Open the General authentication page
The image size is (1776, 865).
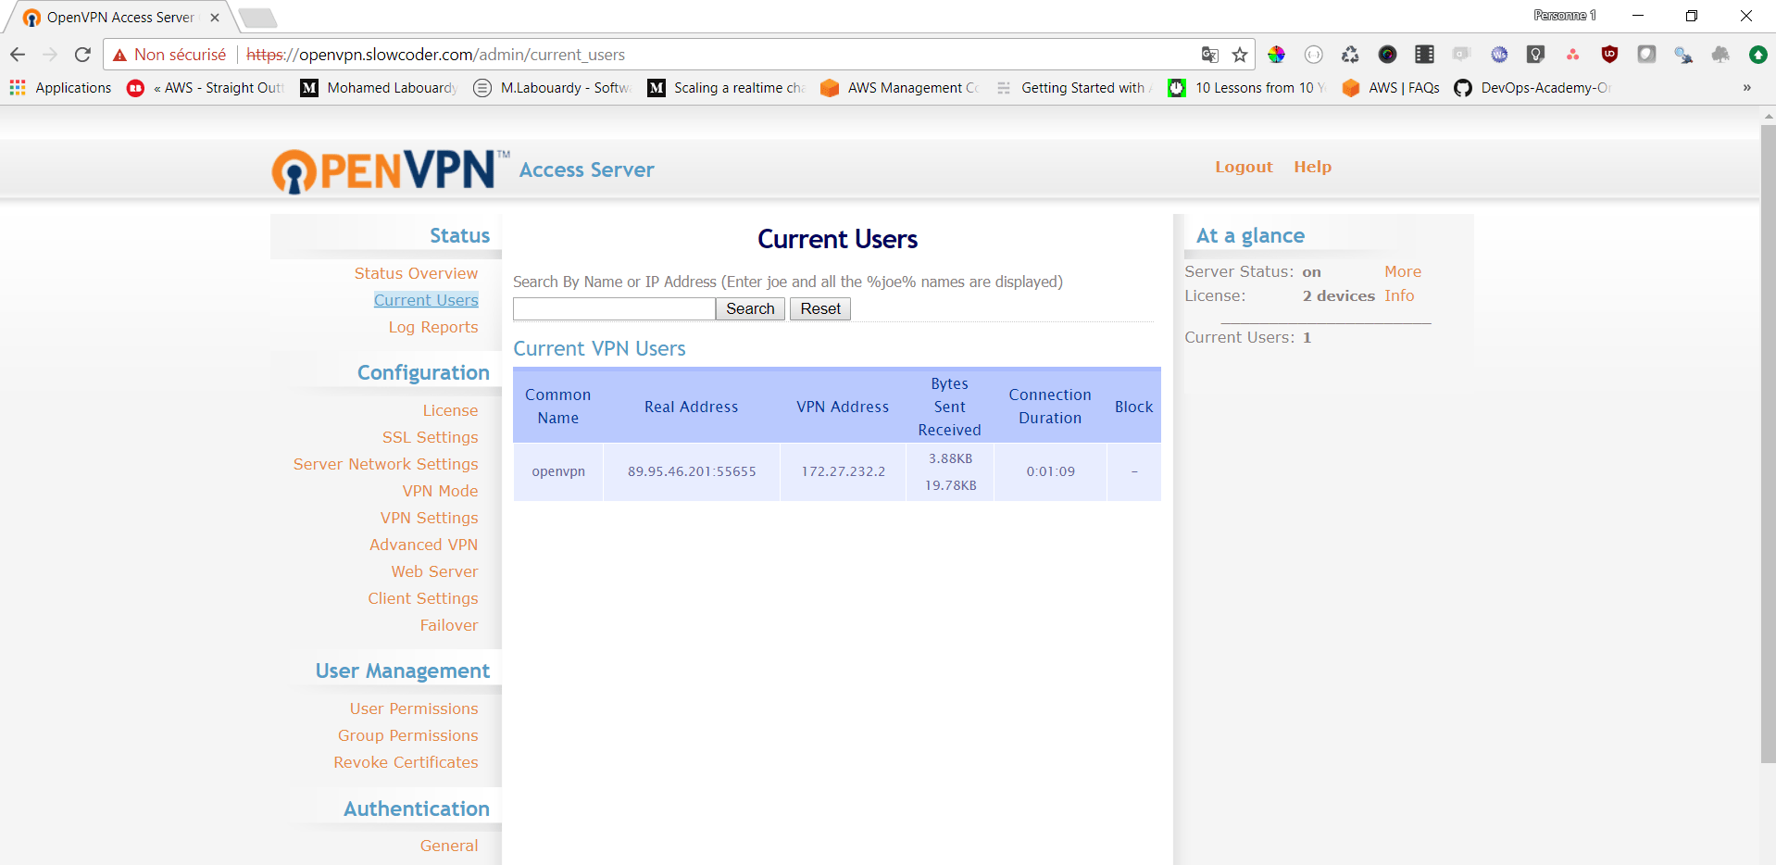point(449,846)
